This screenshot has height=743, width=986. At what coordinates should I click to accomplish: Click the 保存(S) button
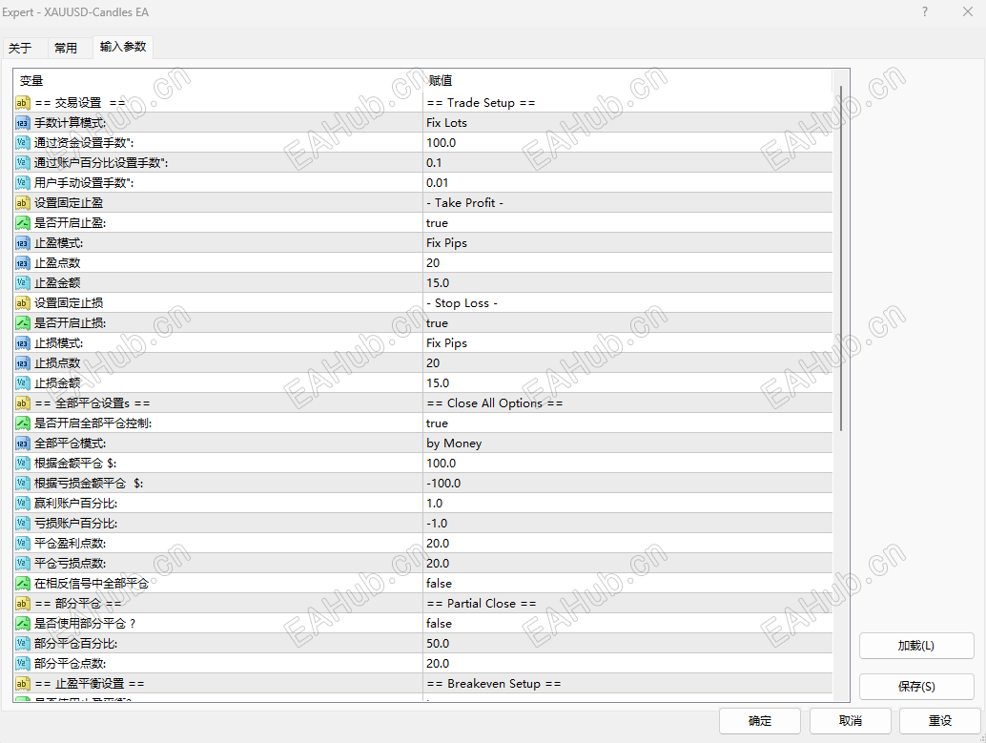tap(916, 687)
